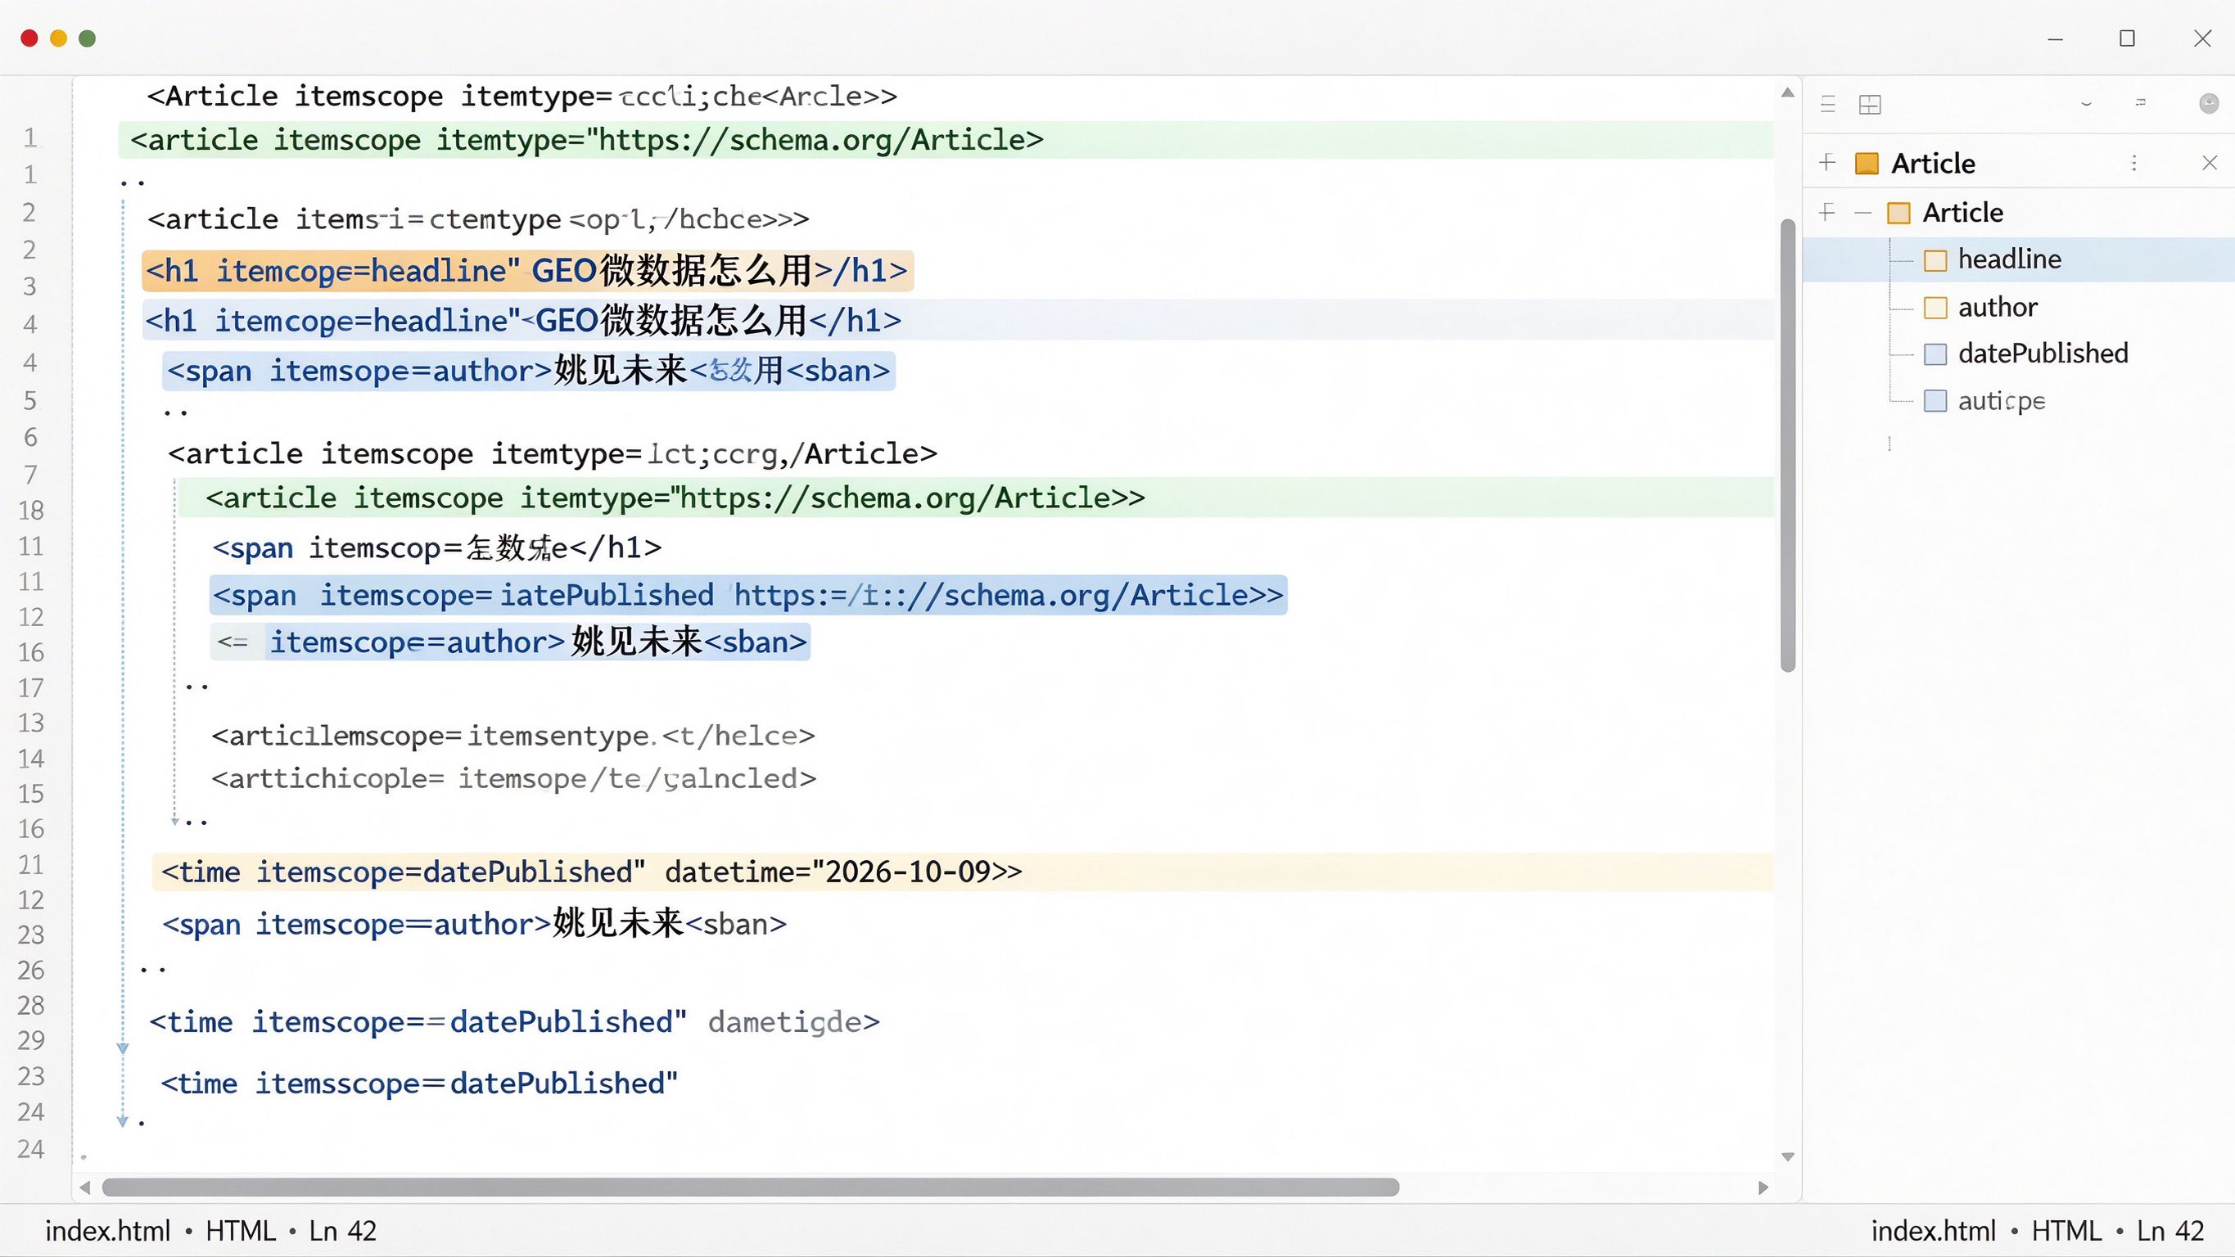Click the first line "<Article itemscope itemtype="
The image size is (2235, 1257).
pyautogui.click(x=522, y=96)
